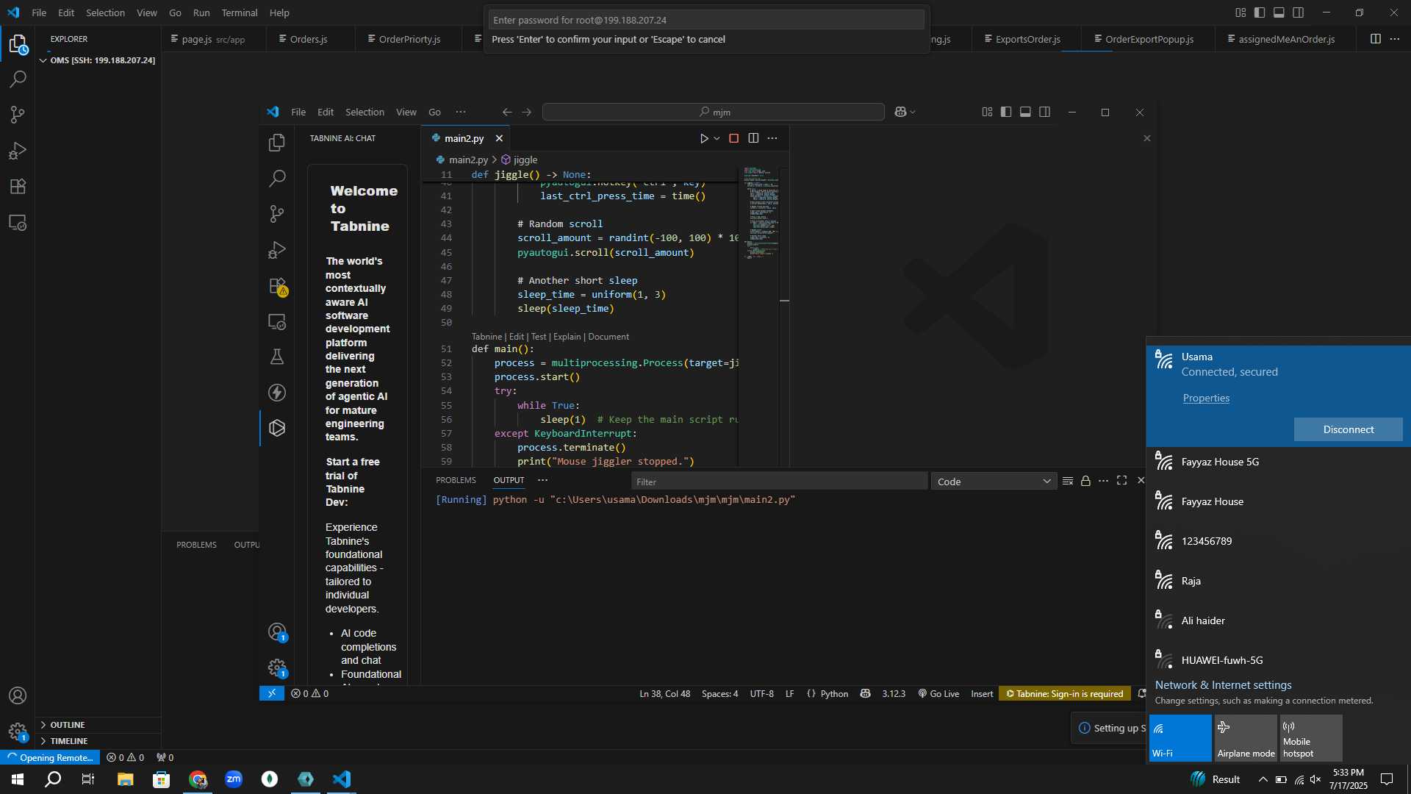Image resolution: width=1411 pixels, height=794 pixels.
Task: Toggle Wi-Fi quick action tile
Action: [x=1180, y=738]
